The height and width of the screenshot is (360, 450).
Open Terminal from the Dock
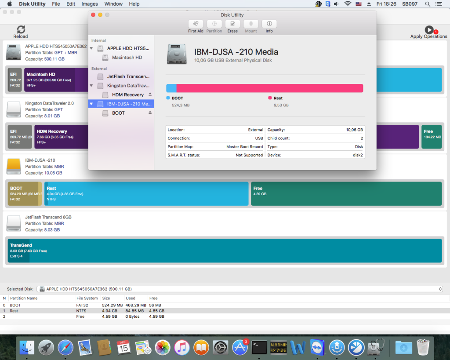259,347
